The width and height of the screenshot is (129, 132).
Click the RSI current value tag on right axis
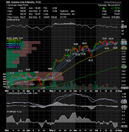(124, 27)
